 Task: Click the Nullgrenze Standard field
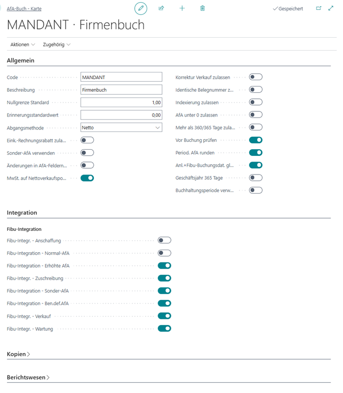coord(121,103)
